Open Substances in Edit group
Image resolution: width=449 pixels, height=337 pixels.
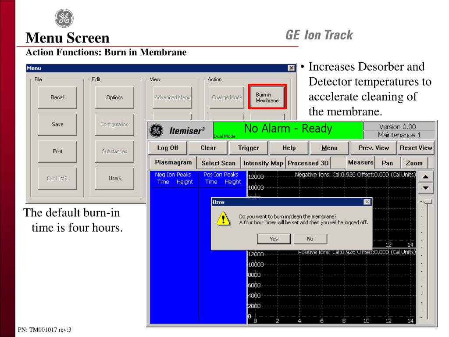tap(114, 151)
